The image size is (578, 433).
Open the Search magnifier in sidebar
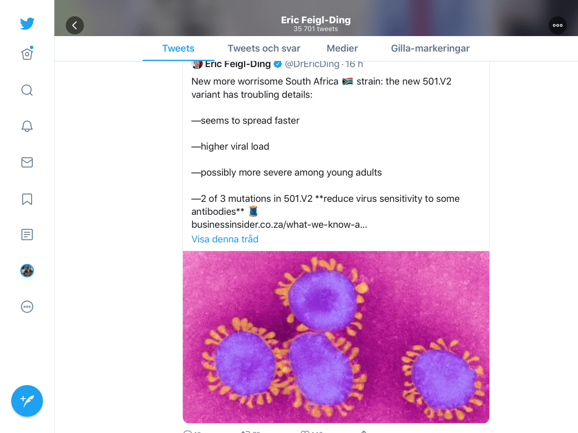pos(27,90)
